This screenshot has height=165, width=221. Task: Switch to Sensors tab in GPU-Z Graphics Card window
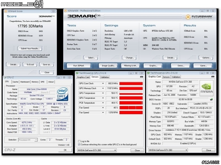[166, 77]
